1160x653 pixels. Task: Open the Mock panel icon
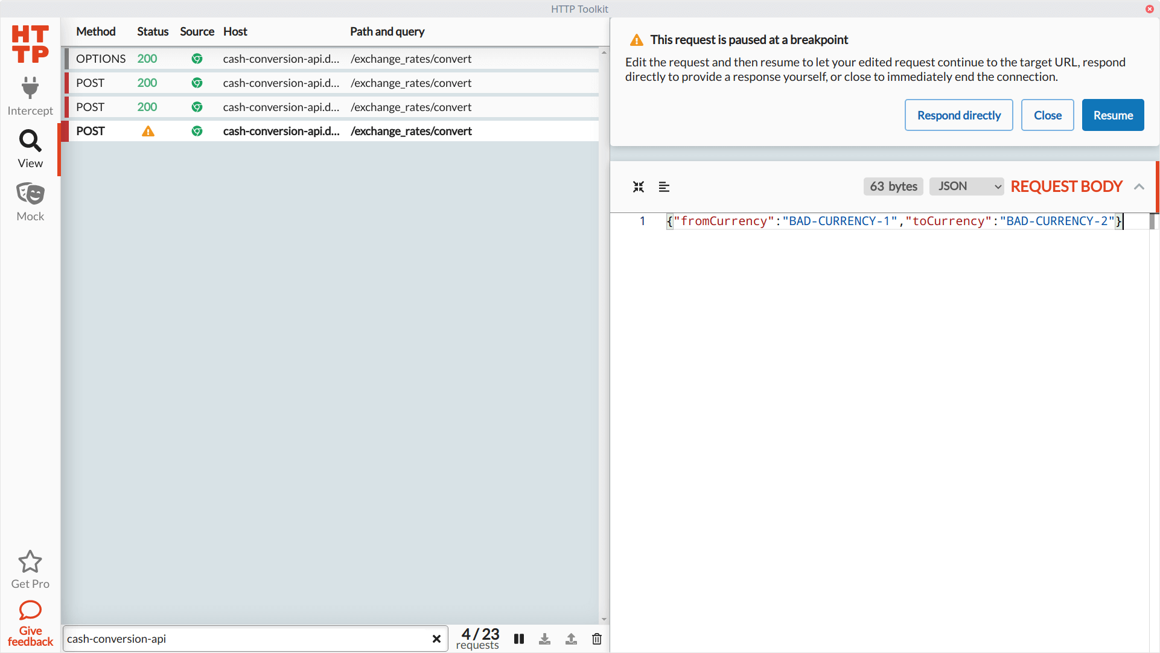click(x=30, y=193)
